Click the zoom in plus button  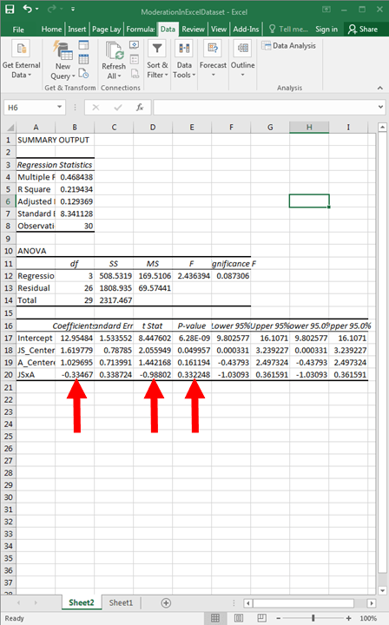[x=349, y=618]
